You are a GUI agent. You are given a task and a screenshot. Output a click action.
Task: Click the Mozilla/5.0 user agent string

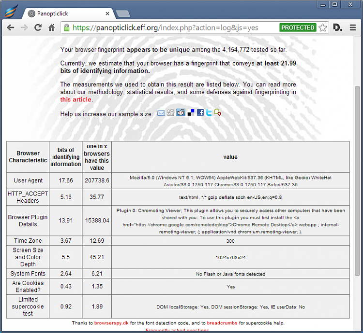point(230,181)
